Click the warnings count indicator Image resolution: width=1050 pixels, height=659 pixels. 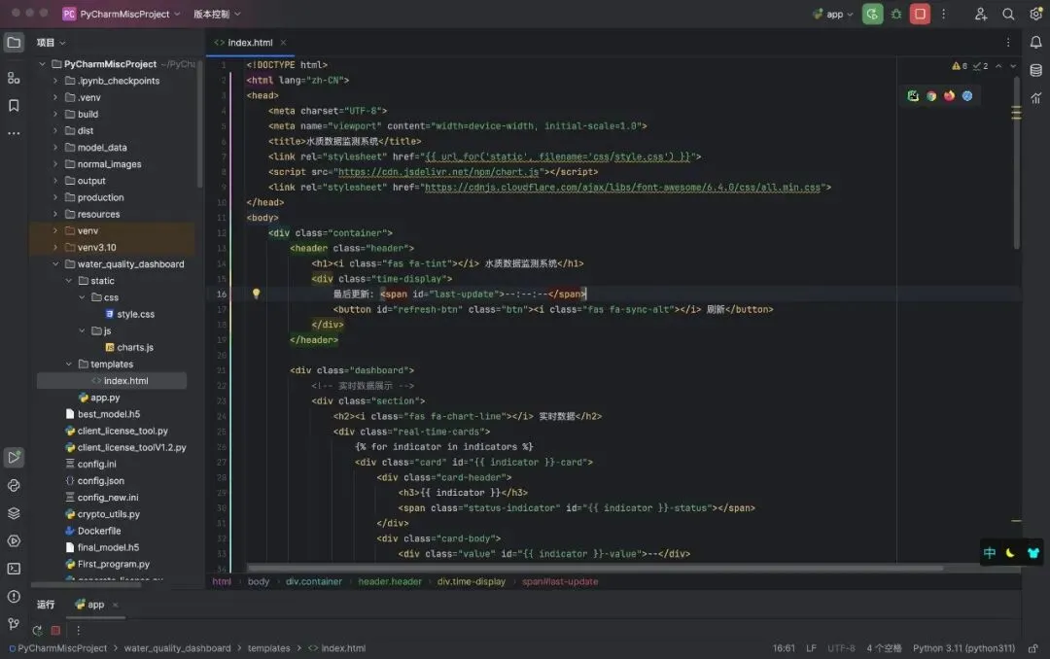coord(960,66)
